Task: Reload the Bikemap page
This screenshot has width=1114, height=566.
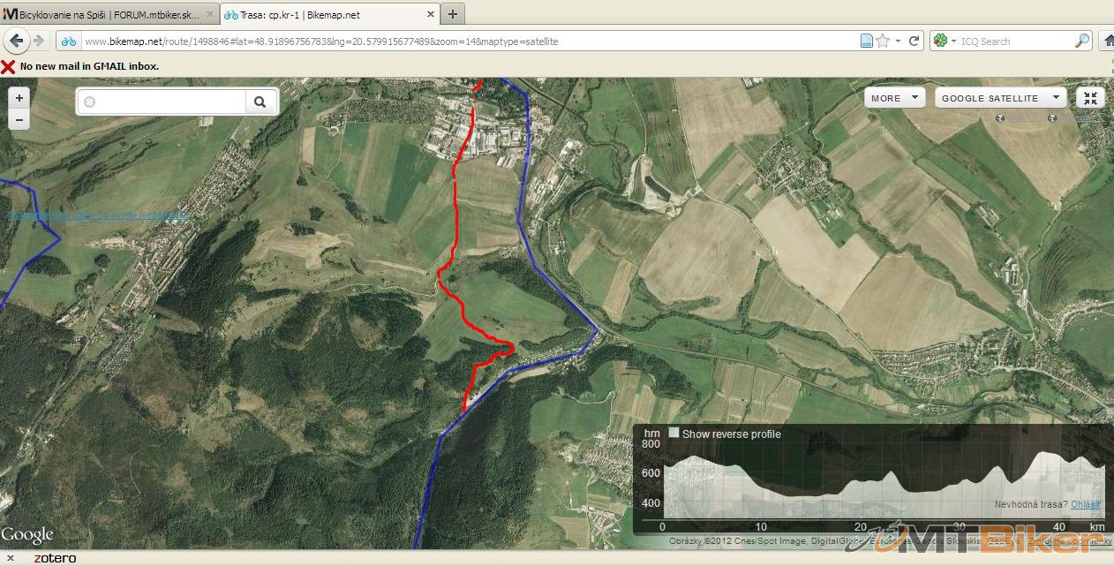Action: coord(915,41)
